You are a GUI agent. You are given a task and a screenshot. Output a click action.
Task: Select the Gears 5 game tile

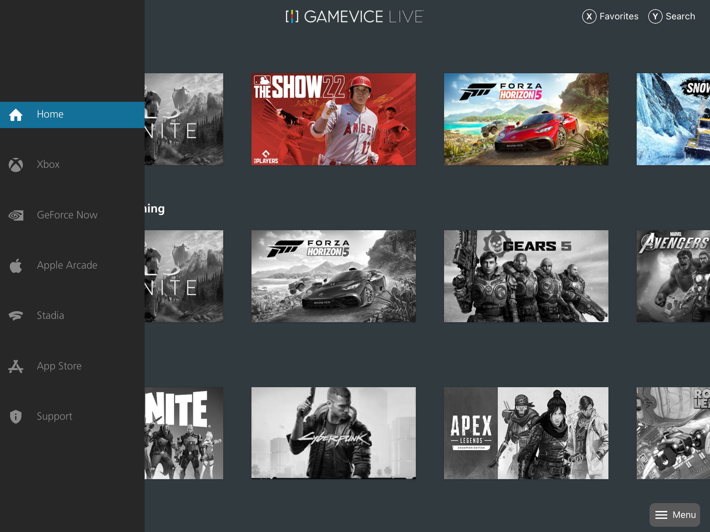point(526,276)
